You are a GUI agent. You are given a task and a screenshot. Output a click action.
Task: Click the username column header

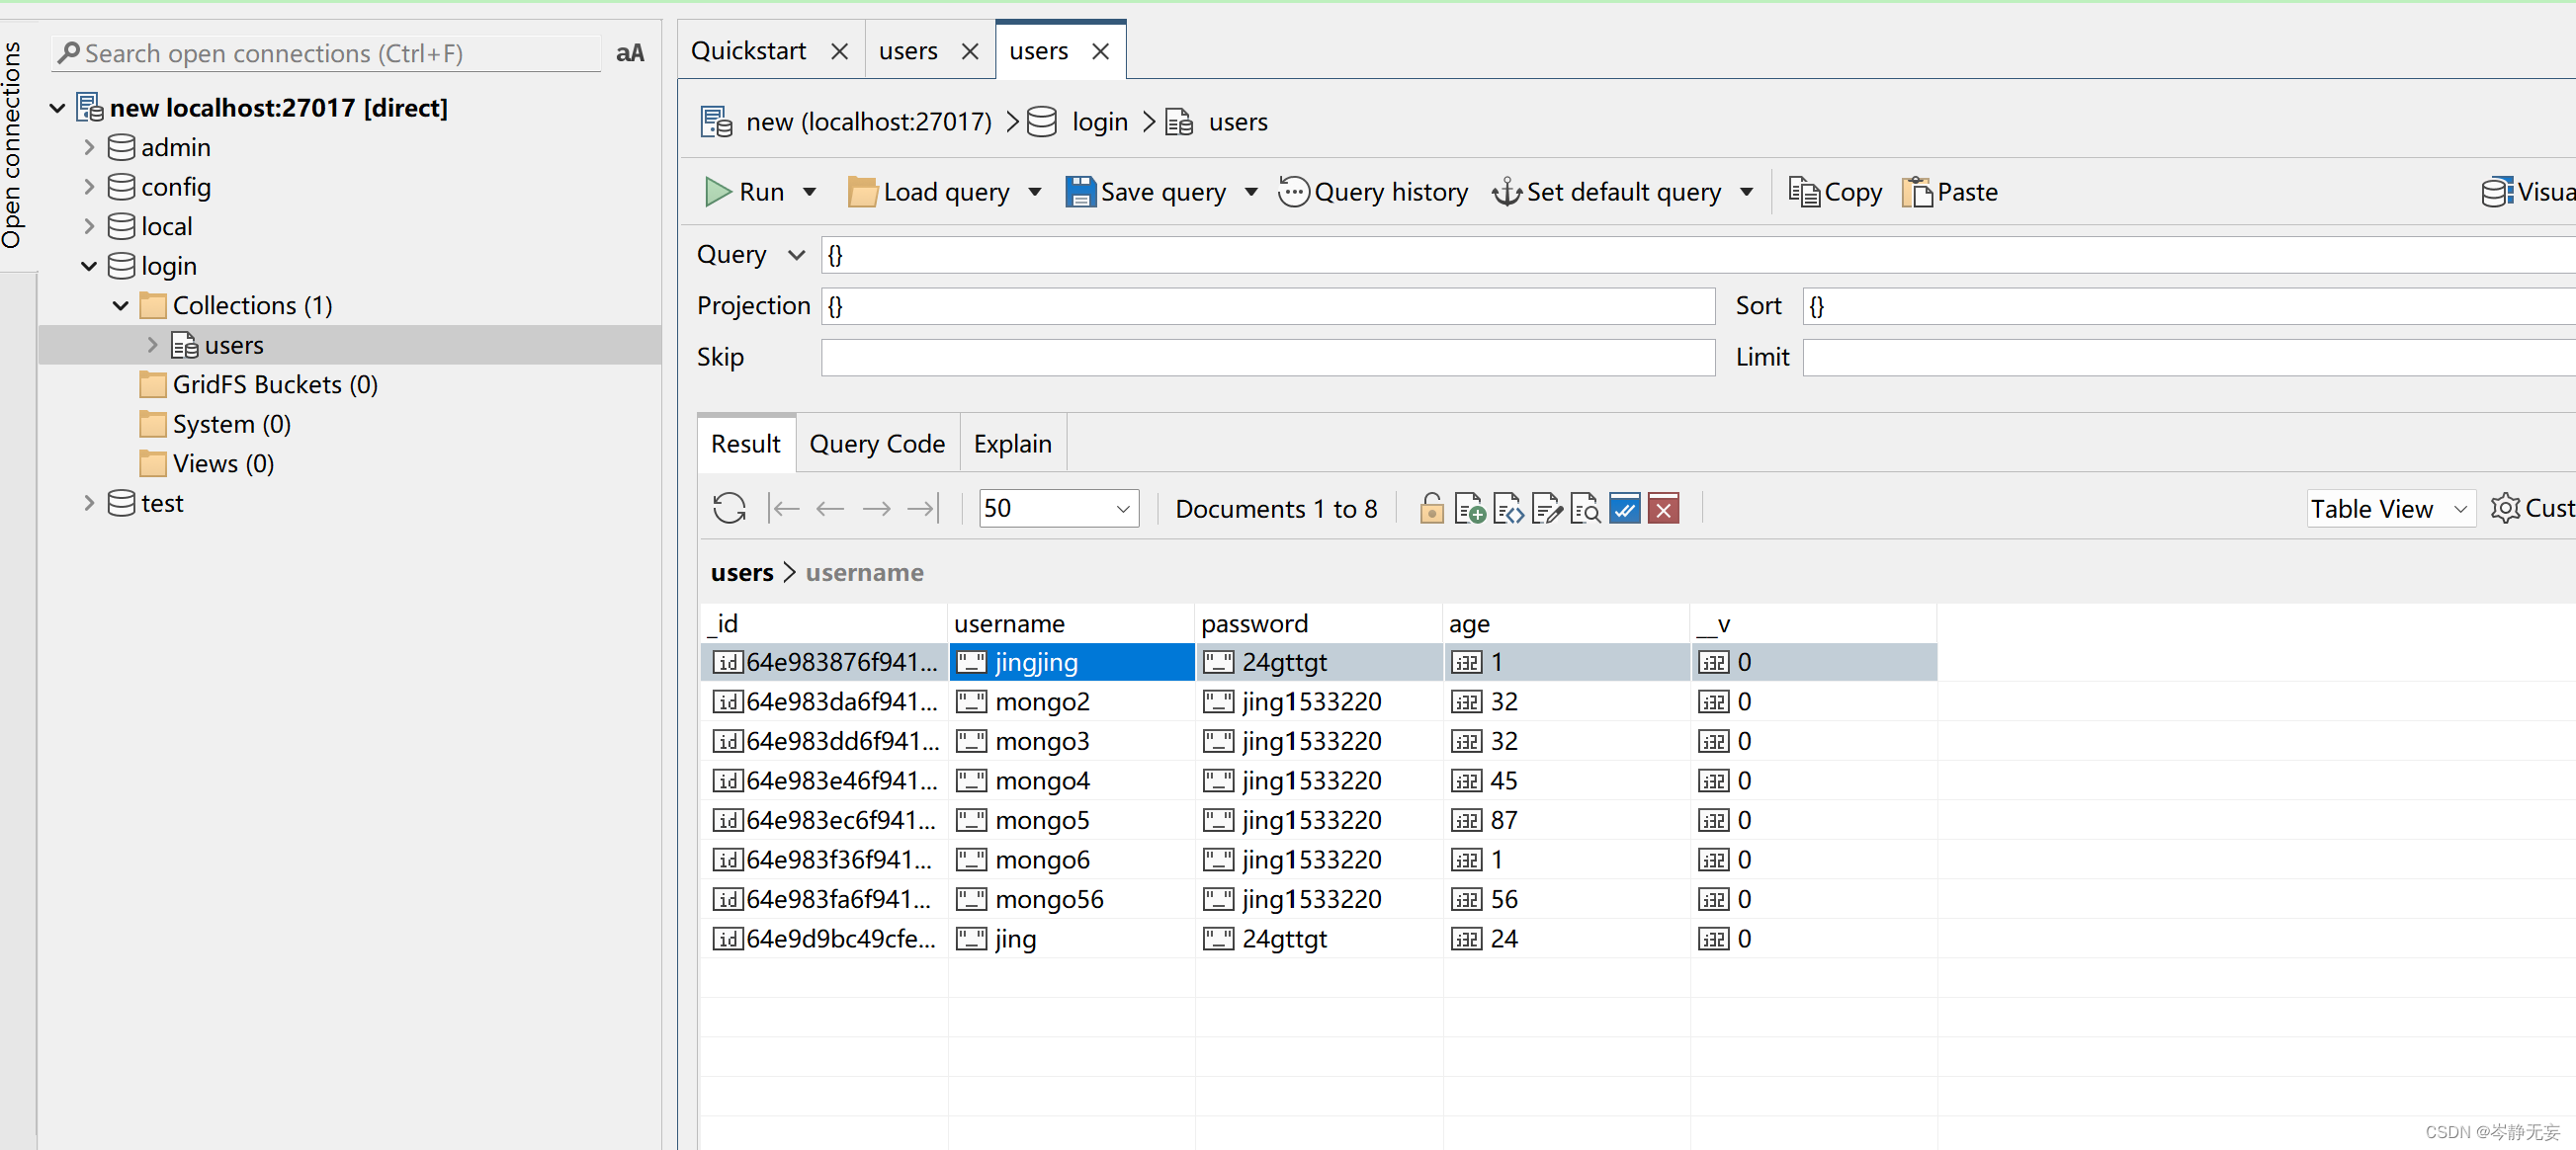(1071, 623)
